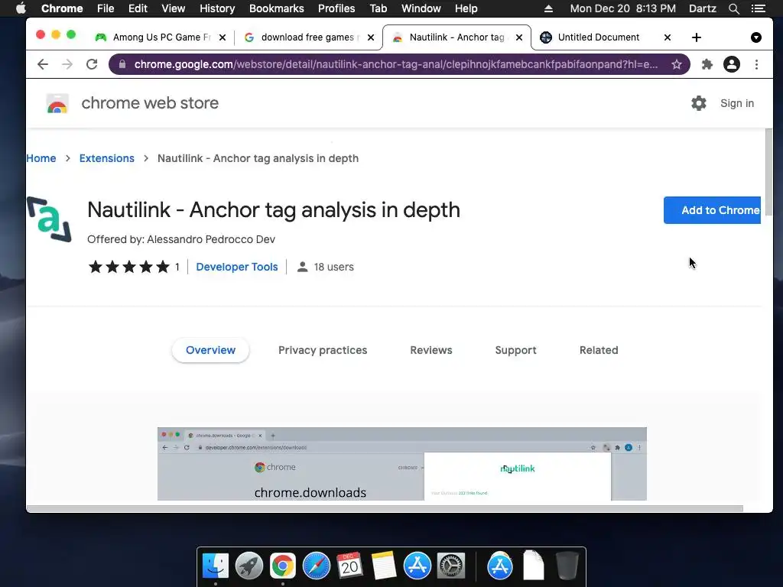Open the Related tab

[599, 350]
